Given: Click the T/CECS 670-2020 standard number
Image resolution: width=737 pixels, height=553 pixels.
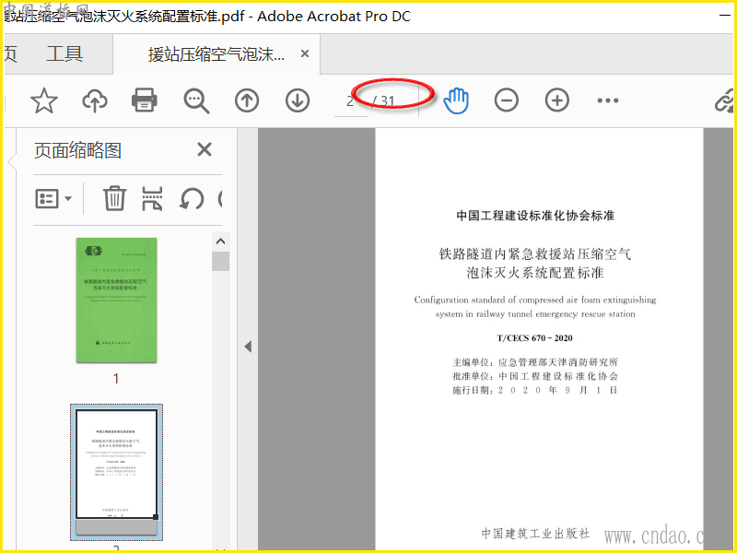Looking at the screenshot, I should [535, 337].
